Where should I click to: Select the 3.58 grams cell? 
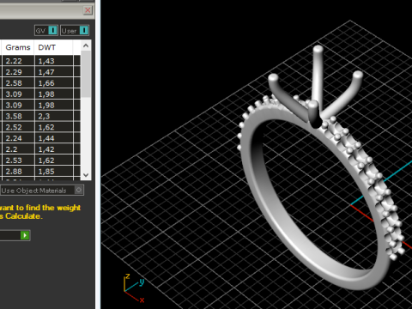pyautogui.click(x=18, y=116)
